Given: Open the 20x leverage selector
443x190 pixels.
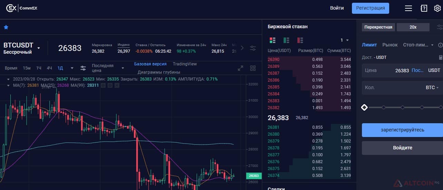Looking at the screenshot, I should coord(413,27).
